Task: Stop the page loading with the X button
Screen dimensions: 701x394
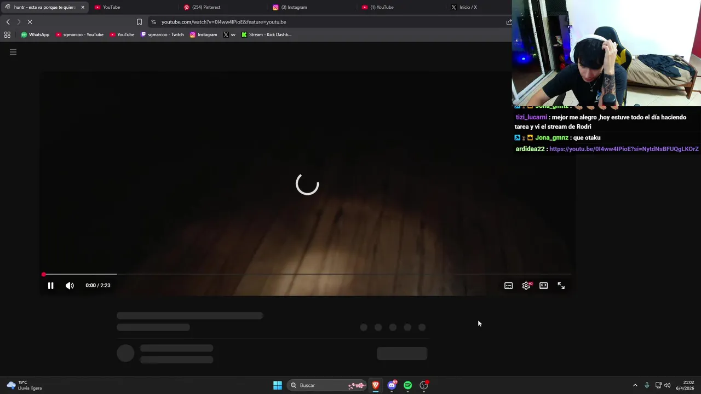Action: pos(30,22)
